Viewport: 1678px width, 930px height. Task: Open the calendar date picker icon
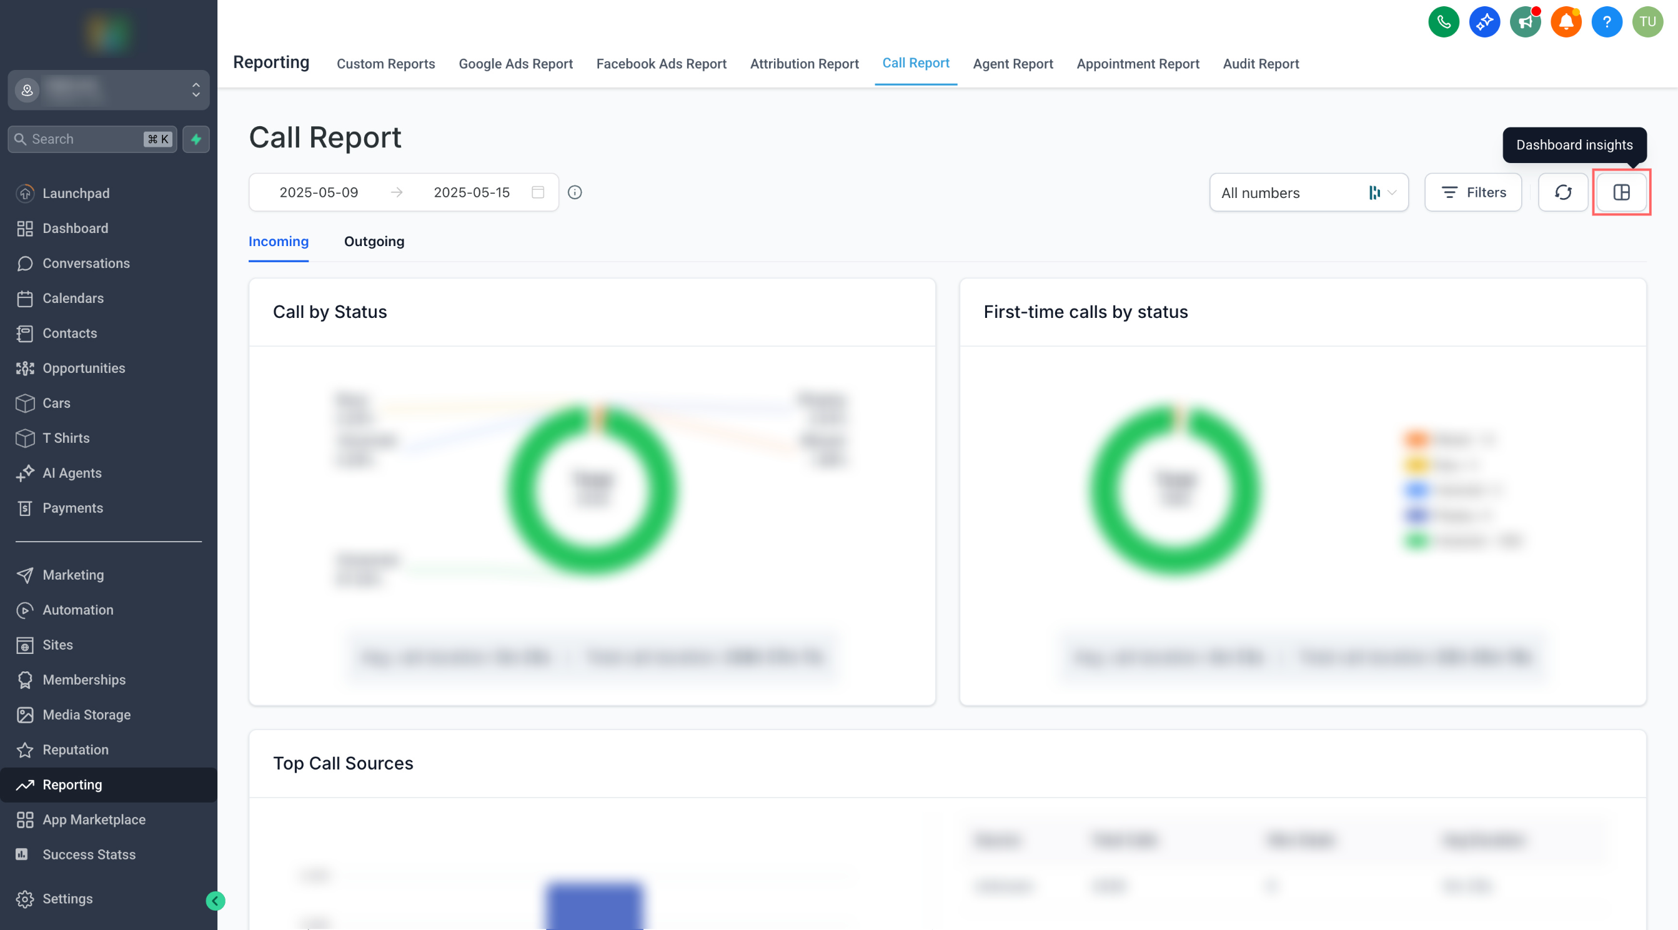pos(537,192)
